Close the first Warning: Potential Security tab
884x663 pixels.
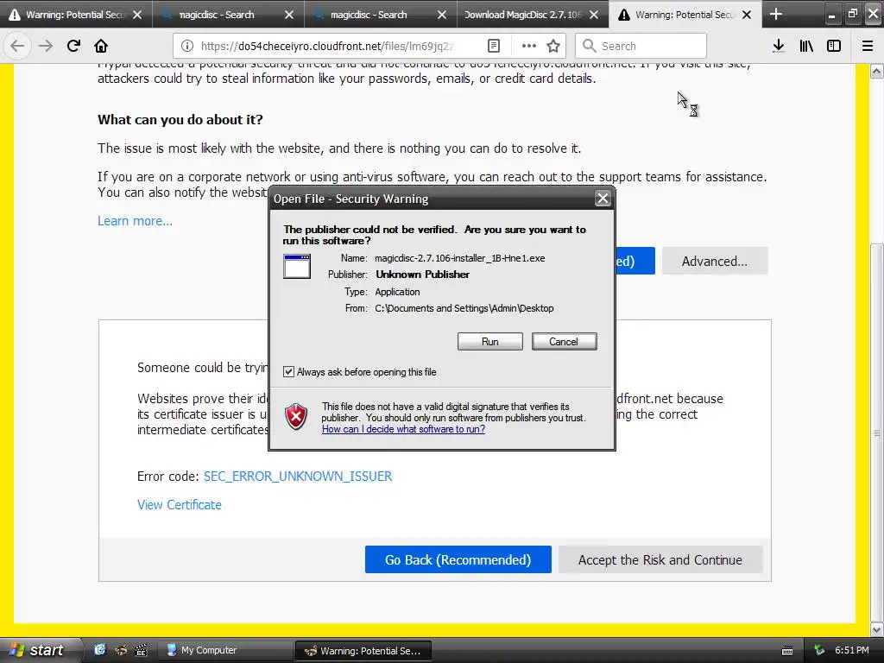click(137, 15)
